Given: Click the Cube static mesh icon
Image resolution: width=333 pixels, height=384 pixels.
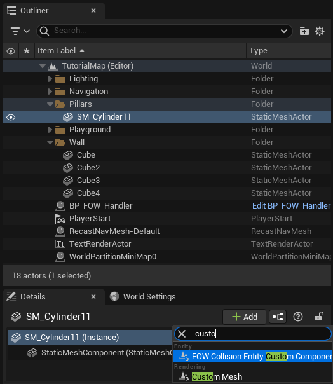Looking at the screenshot, I should point(68,155).
